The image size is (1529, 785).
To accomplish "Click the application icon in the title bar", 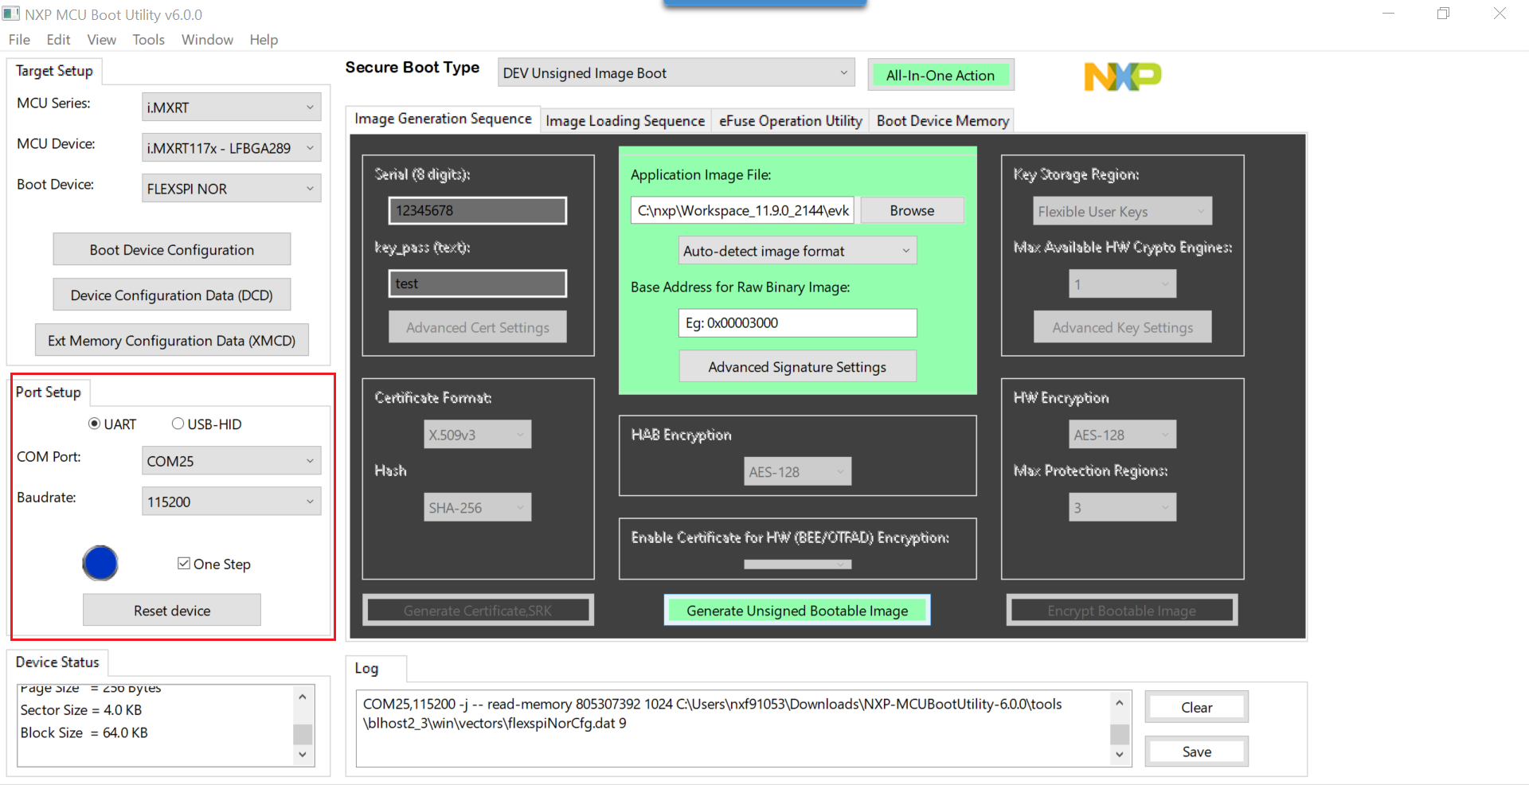I will tap(11, 14).
